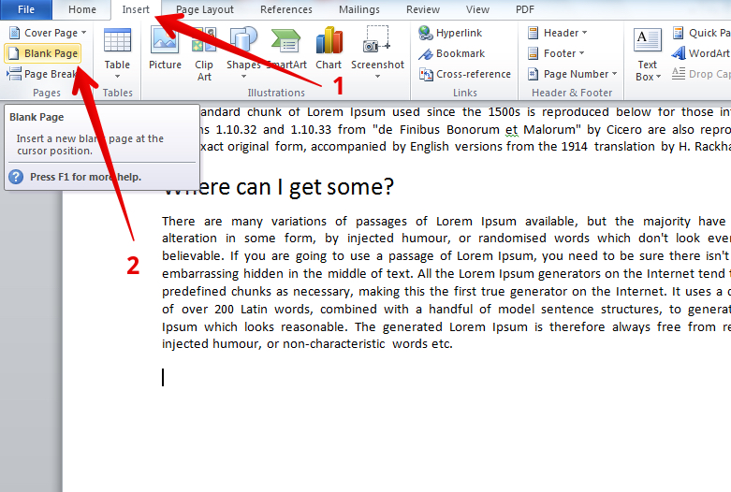The width and height of the screenshot is (731, 492).
Task: Open the Footer dropdown
Action: click(x=556, y=53)
